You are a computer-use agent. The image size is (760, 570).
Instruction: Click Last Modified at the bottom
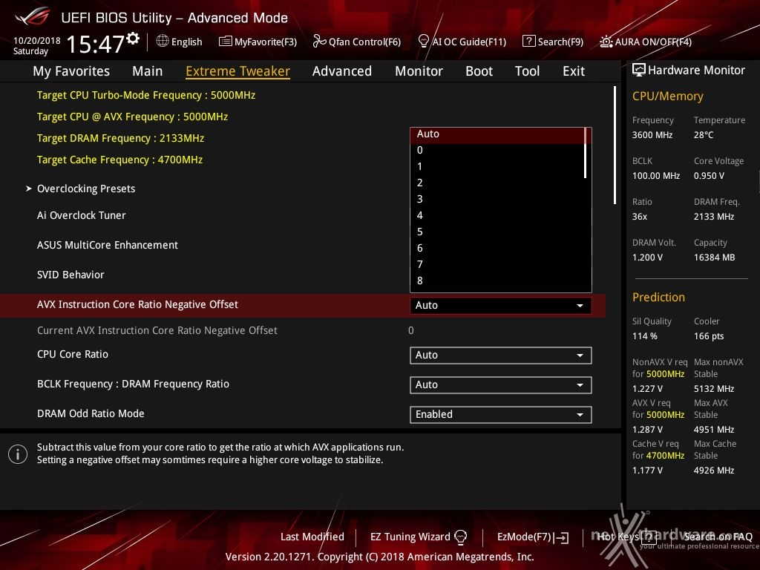pos(312,537)
